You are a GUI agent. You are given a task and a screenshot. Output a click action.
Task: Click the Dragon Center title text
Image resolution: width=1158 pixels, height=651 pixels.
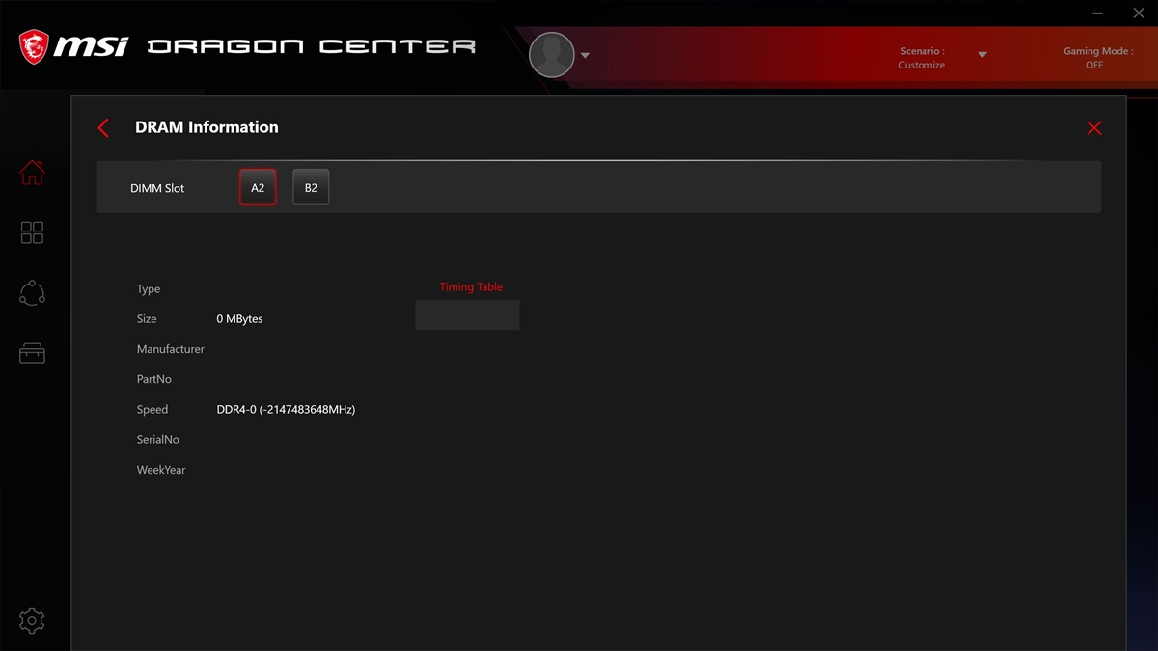pos(311,46)
